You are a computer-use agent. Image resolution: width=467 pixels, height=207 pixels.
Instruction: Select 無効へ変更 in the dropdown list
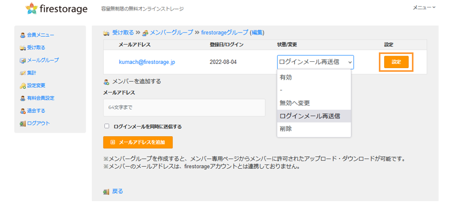tap(314, 103)
